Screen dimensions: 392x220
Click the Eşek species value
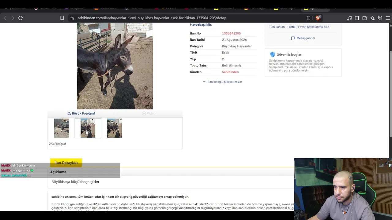coord(225,53)
